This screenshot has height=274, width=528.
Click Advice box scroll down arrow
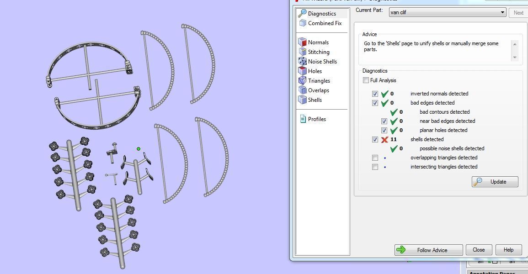(515, 58)
